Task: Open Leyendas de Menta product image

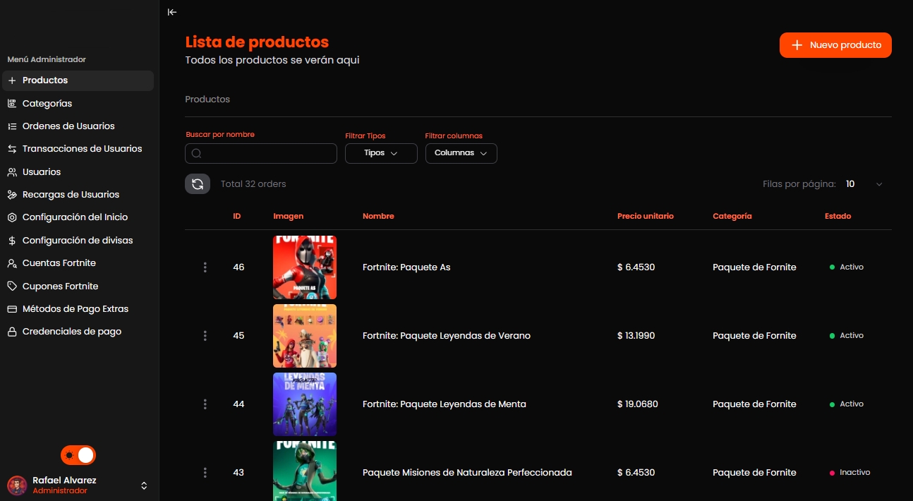Action: (x=305, y=404)
